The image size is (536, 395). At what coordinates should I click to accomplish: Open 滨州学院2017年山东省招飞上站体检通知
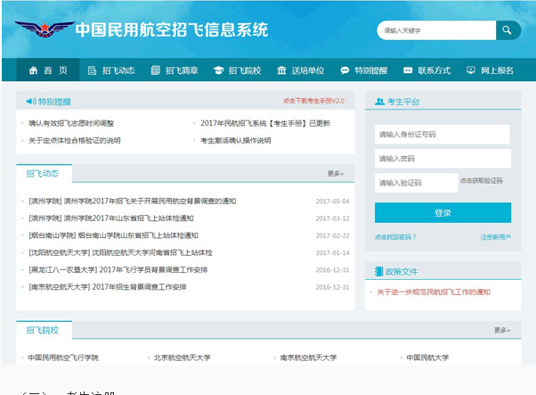(x=111, y=218)
